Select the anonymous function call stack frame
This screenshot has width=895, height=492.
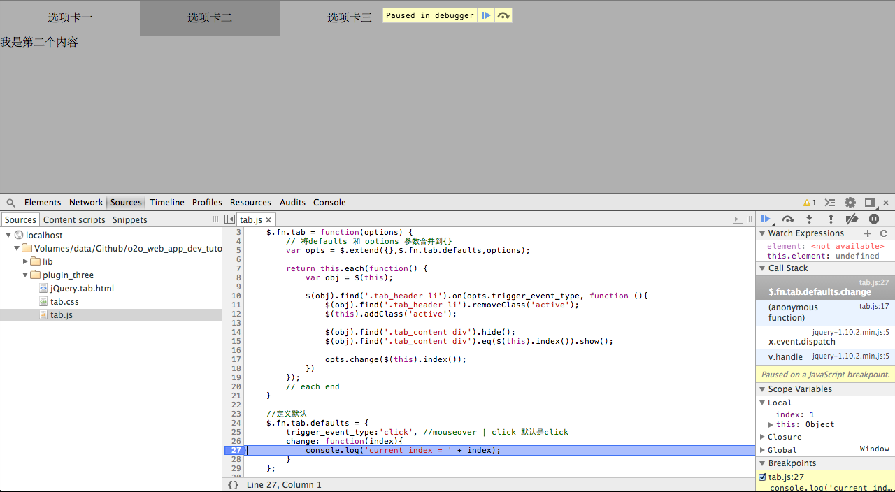[x=793, y=312]
